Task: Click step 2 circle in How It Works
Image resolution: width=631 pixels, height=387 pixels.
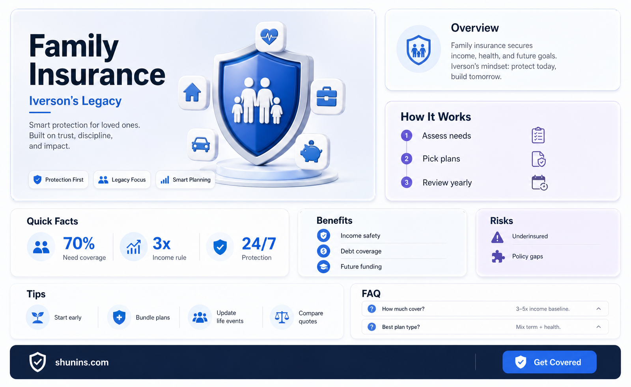Action: pos(407,159)
